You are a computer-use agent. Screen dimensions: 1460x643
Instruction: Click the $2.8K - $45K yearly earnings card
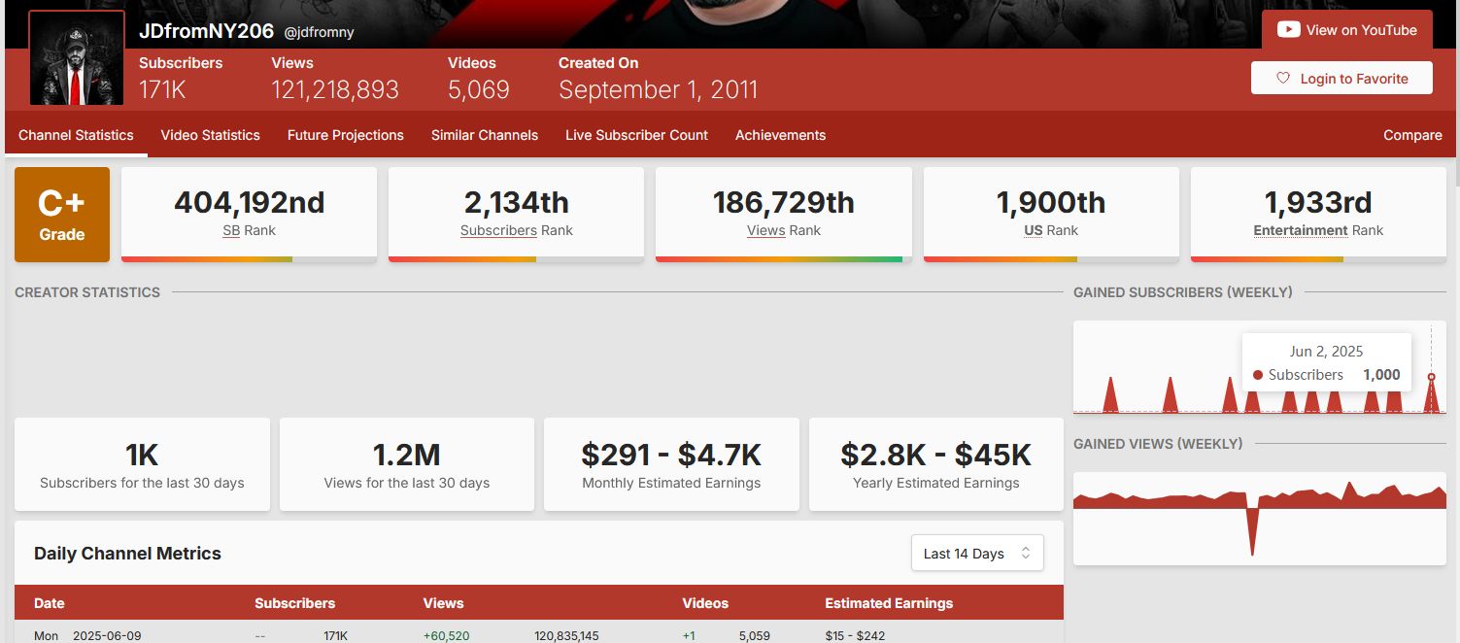click(936, 464)
